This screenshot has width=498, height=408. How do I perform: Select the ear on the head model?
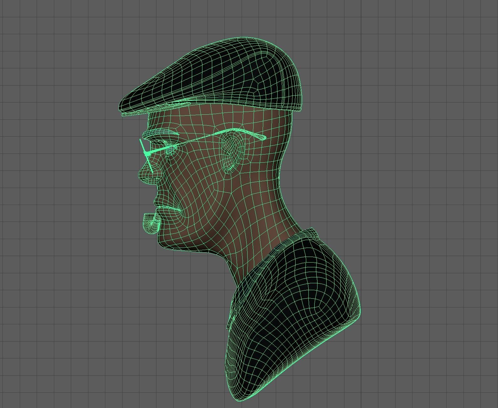(232, 152)
